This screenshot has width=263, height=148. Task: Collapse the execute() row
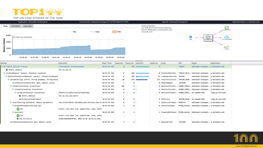tap(13, 112)
